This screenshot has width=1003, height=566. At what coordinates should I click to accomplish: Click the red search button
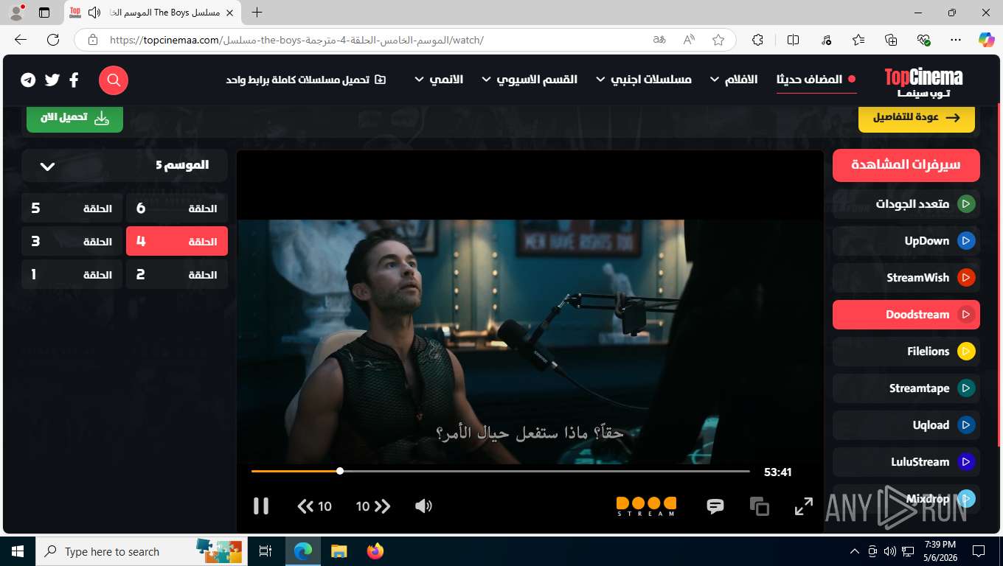114,80
